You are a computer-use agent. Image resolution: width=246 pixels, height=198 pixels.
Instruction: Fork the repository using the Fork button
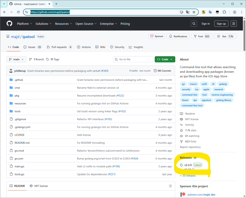coord(202,36)
